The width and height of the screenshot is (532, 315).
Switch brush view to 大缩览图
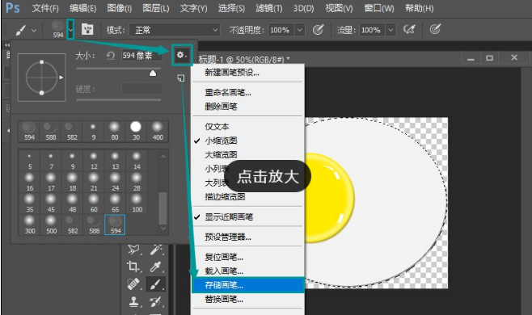coord(221,155)
